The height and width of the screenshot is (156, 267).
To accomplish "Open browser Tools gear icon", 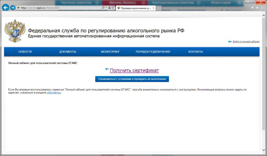I will coord(262,8).
